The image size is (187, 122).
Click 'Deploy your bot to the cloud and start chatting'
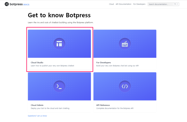pos(50,108)
